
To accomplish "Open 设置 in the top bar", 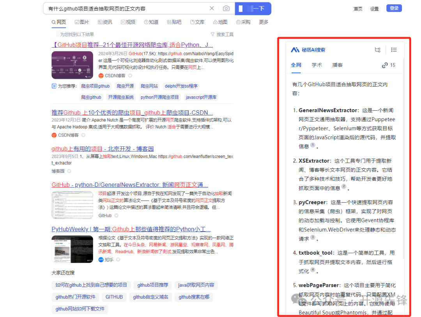I will tap(374, 9).
